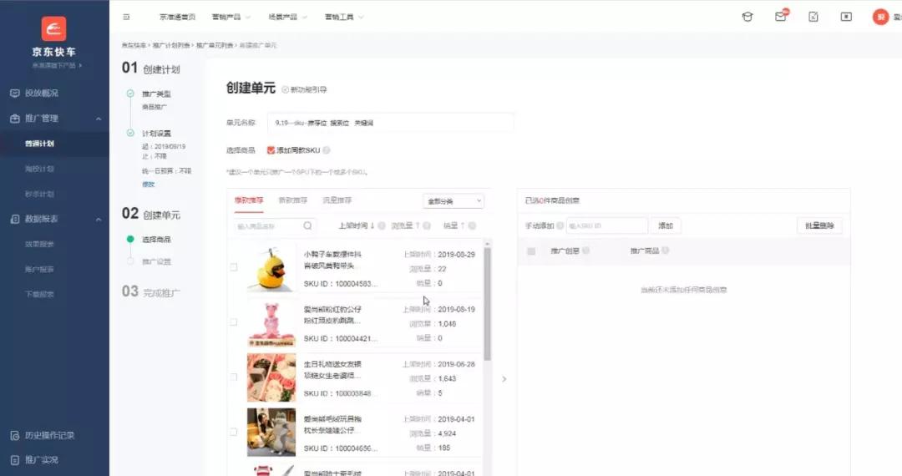Viewport: 902px width, 476px height.
Task: Click the 京东快车 logo icon
Action: (53, 28)
